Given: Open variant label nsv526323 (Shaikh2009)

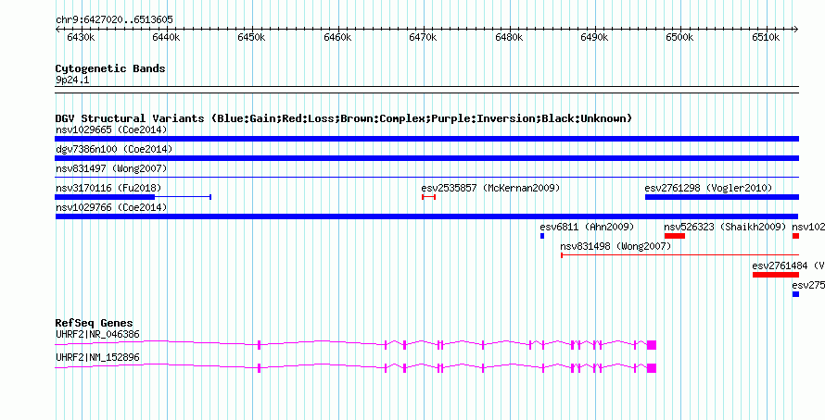Looking at the screenshot, I should [726, 227].
